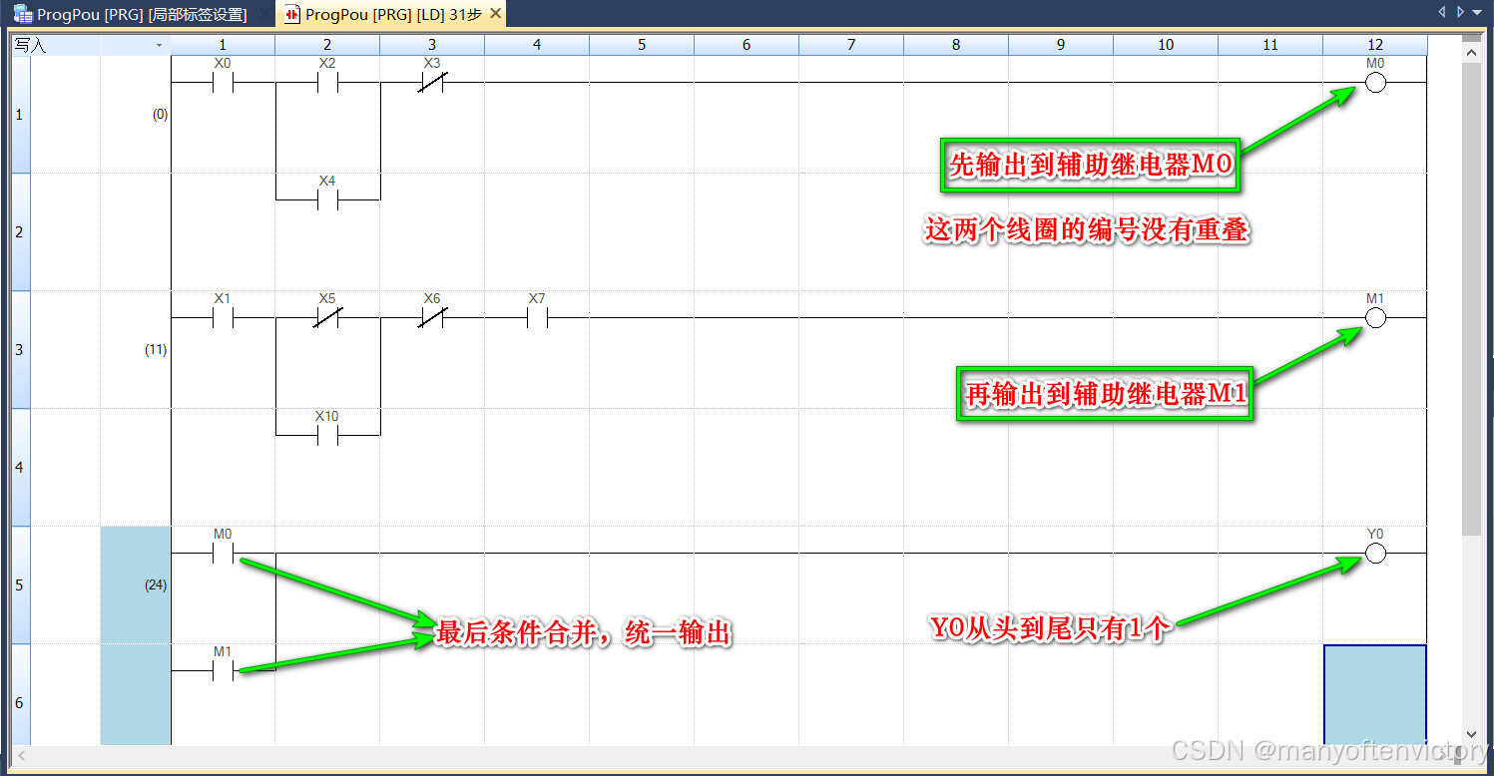Open the tab list dropdown arrow
This screenshot has width=1494, height=776.
point(1477,13)
